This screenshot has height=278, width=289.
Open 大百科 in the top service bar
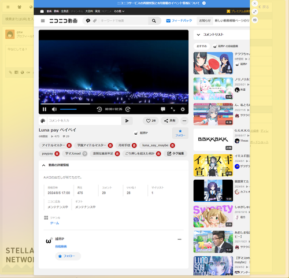click(89, 12)
